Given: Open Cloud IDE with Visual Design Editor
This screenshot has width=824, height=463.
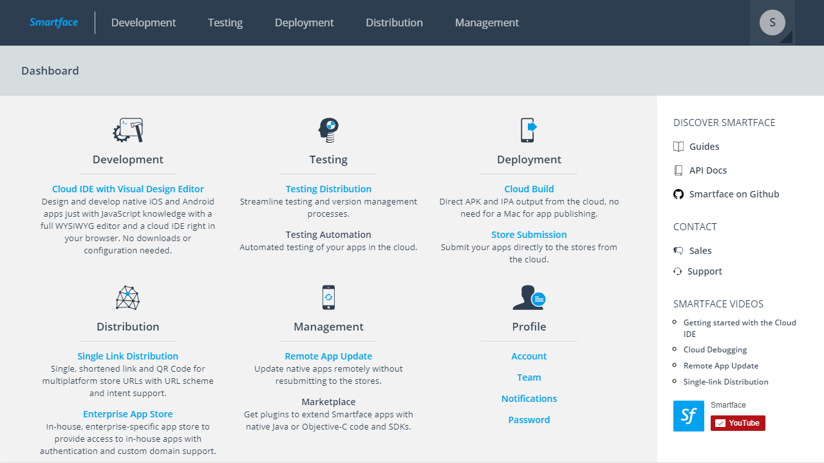Looking at the screenshot, I should [x=128, y=189].
